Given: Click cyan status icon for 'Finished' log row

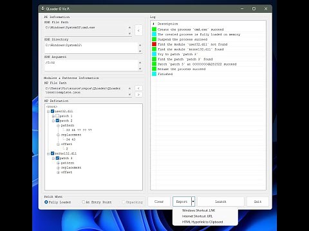Looking at the screenshot, I should click(x=154, y=74).
